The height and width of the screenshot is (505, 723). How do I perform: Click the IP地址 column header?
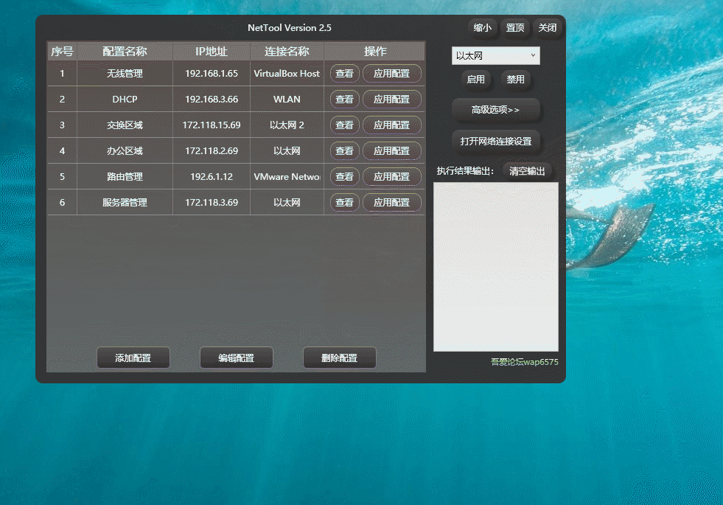[x=212, y=51]
